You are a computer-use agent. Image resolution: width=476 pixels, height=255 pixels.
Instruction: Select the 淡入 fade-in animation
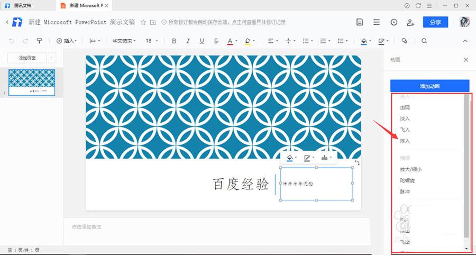pos(405,119)
